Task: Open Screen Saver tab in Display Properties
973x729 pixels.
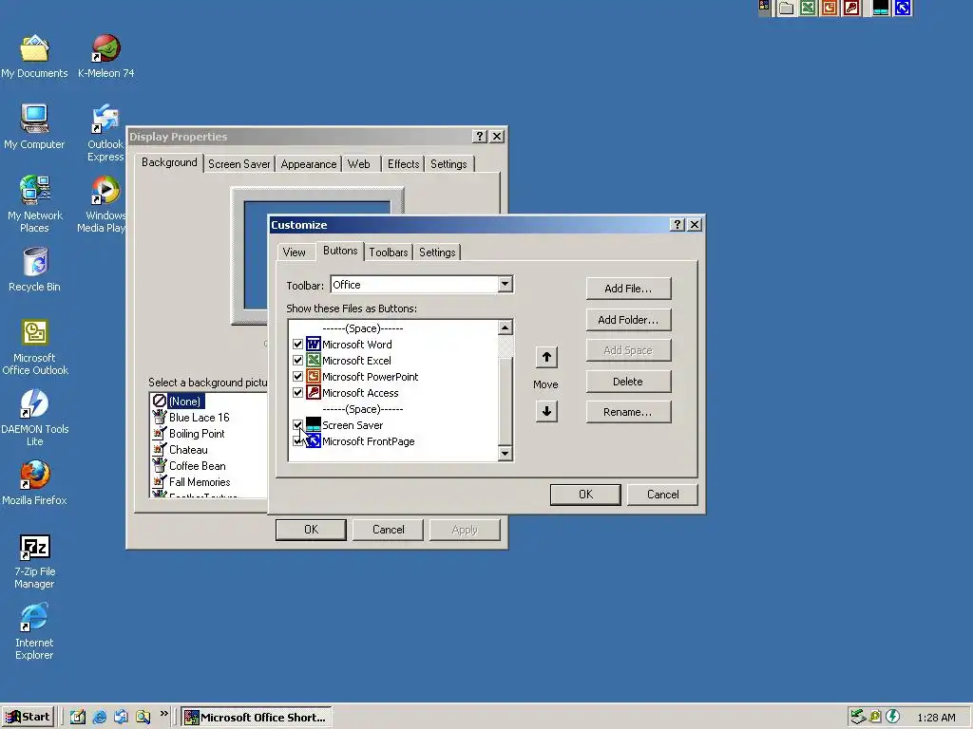Action: click(238, 164)
